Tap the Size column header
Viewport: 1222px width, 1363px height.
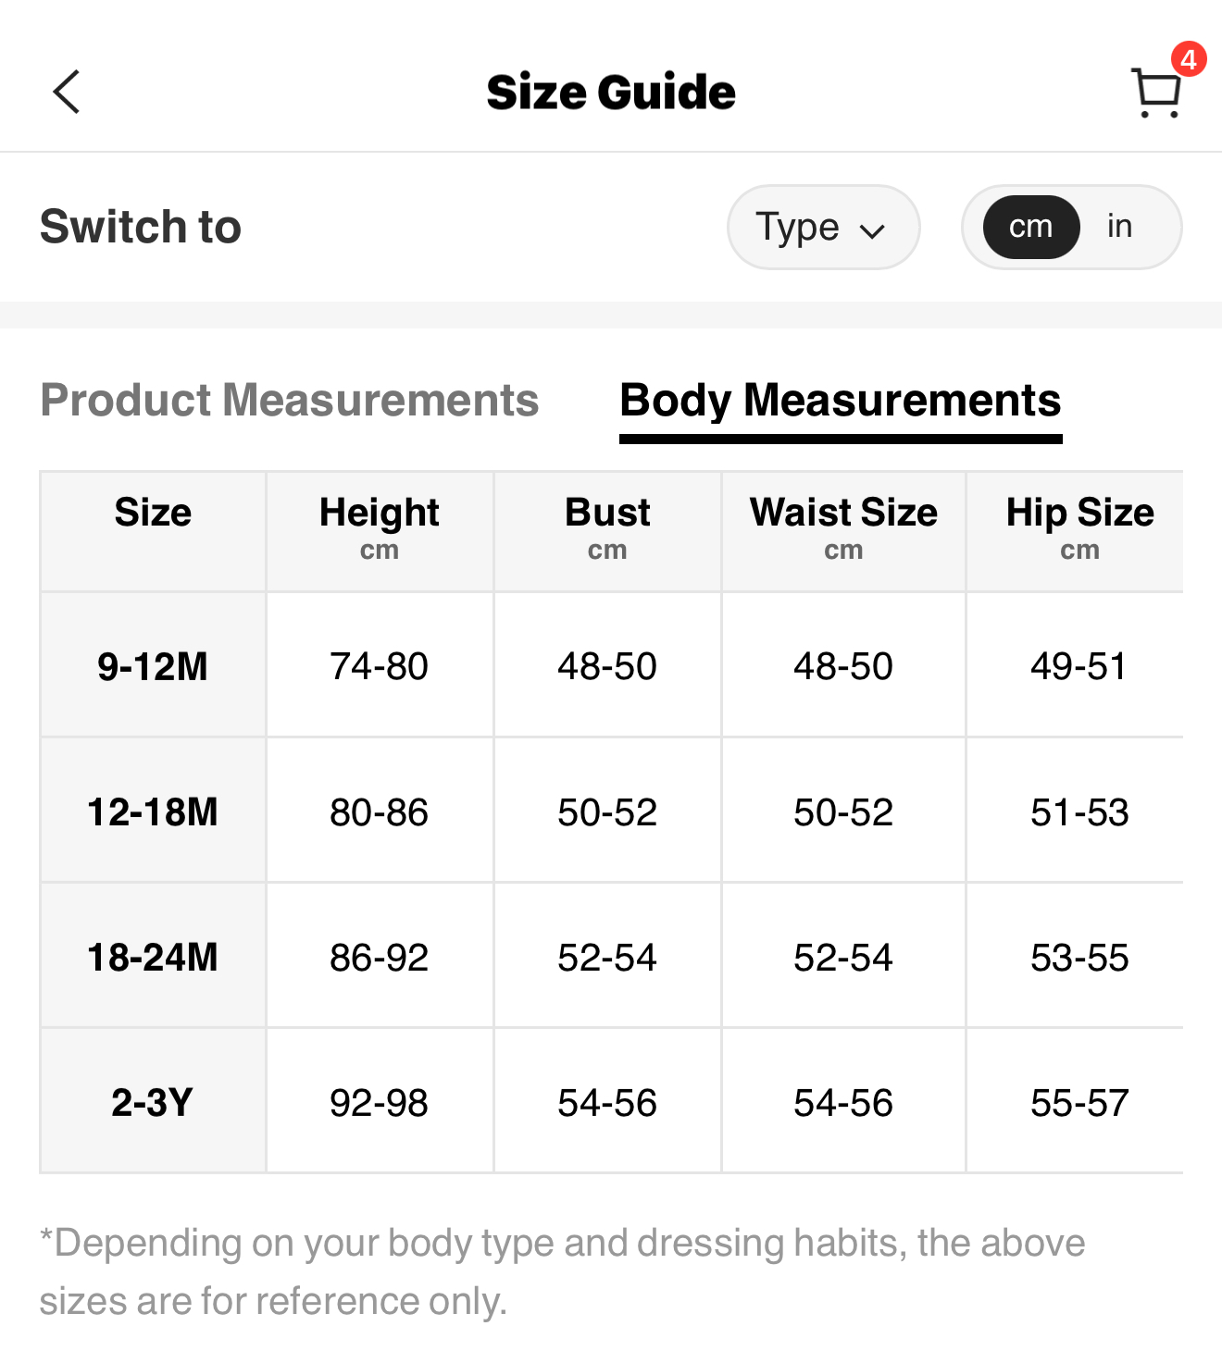(153, 513)
